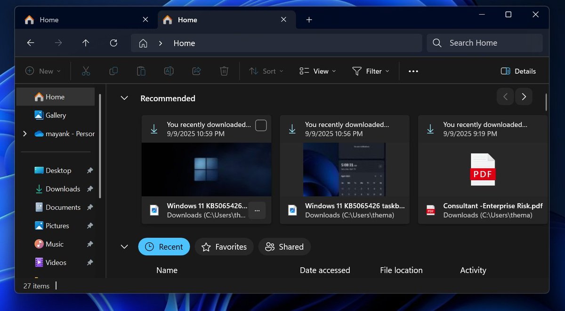Switch to the Favorites filter
This screenshot has width=565, height=311.
(224, 247)
